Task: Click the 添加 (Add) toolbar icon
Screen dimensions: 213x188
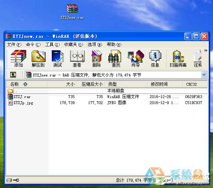Action: 18,58
